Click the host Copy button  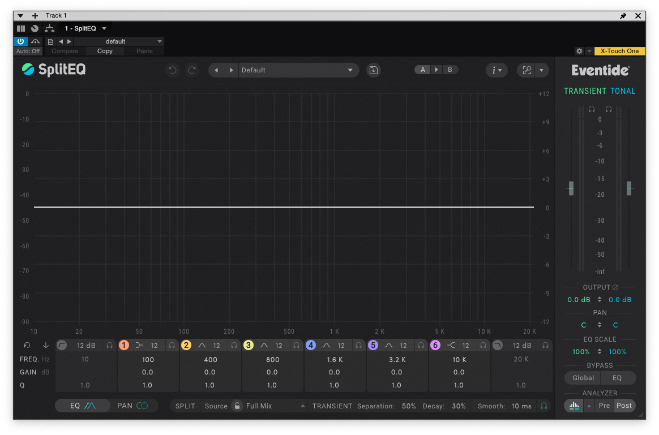click(x=105, y=51)
